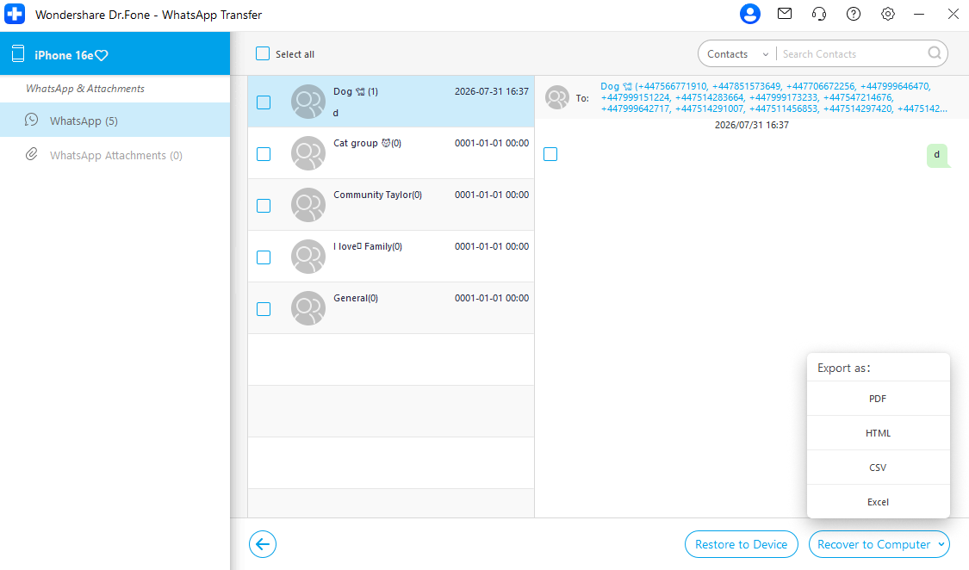Check the message 'd' checkbox
Screen dimensions: 969x570
tap(550, 154)
